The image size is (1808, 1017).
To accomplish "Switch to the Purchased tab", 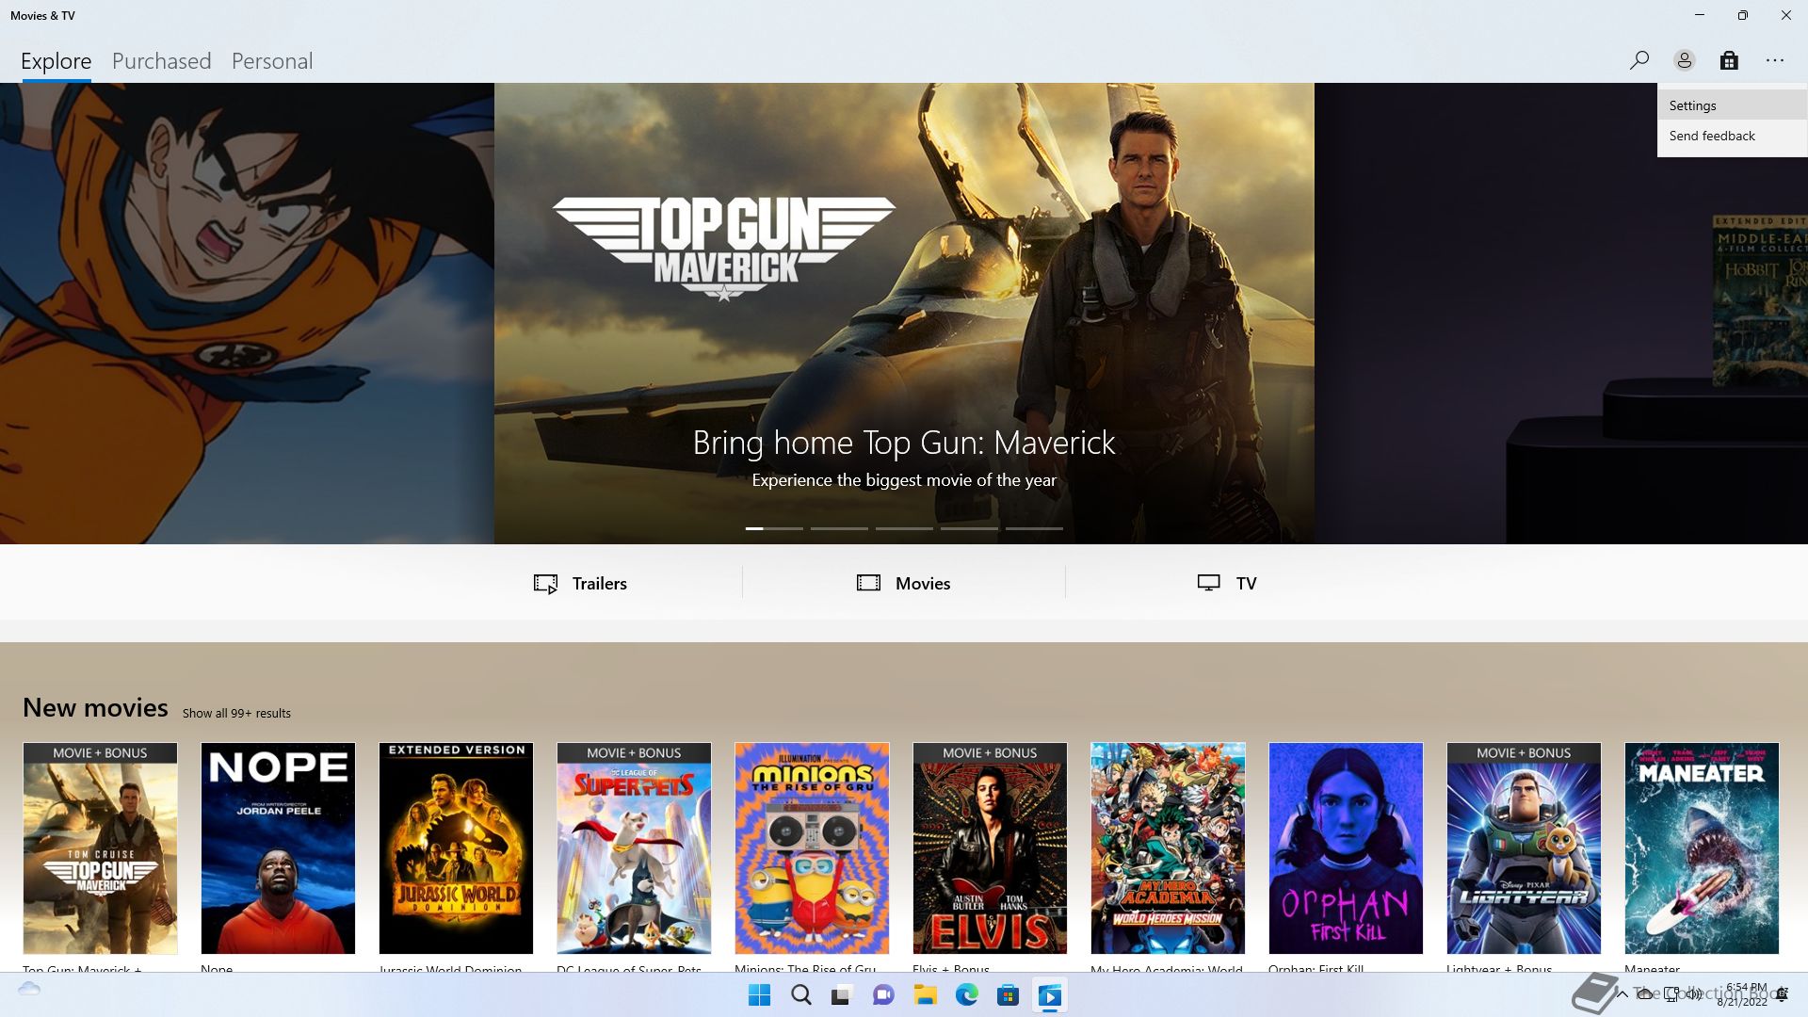I will pos(161,61).
